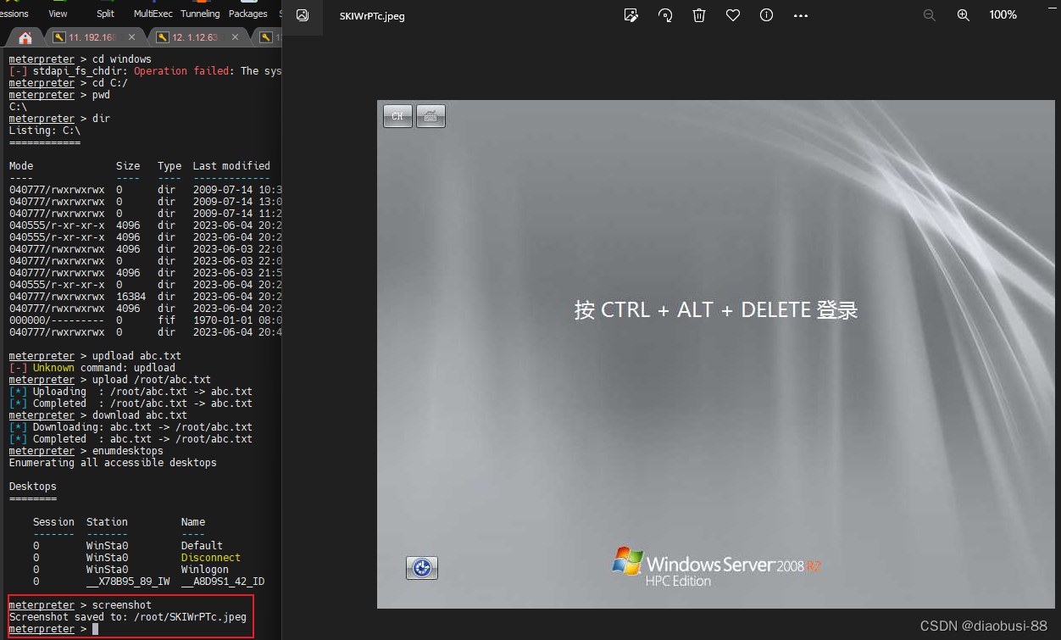
Task: Click the 'pwd' command line
Action: click(x=59, y=95)
